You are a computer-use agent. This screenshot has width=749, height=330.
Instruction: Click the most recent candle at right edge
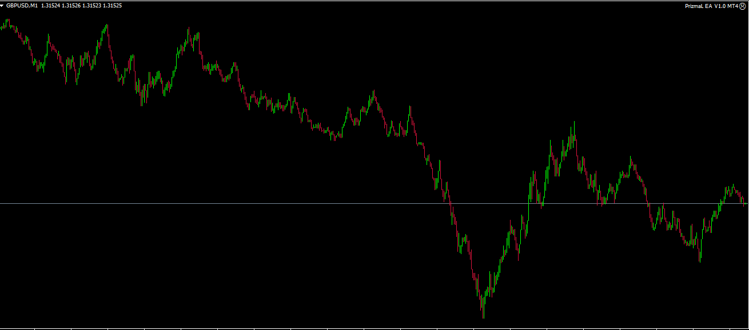[x=745, y=203]
